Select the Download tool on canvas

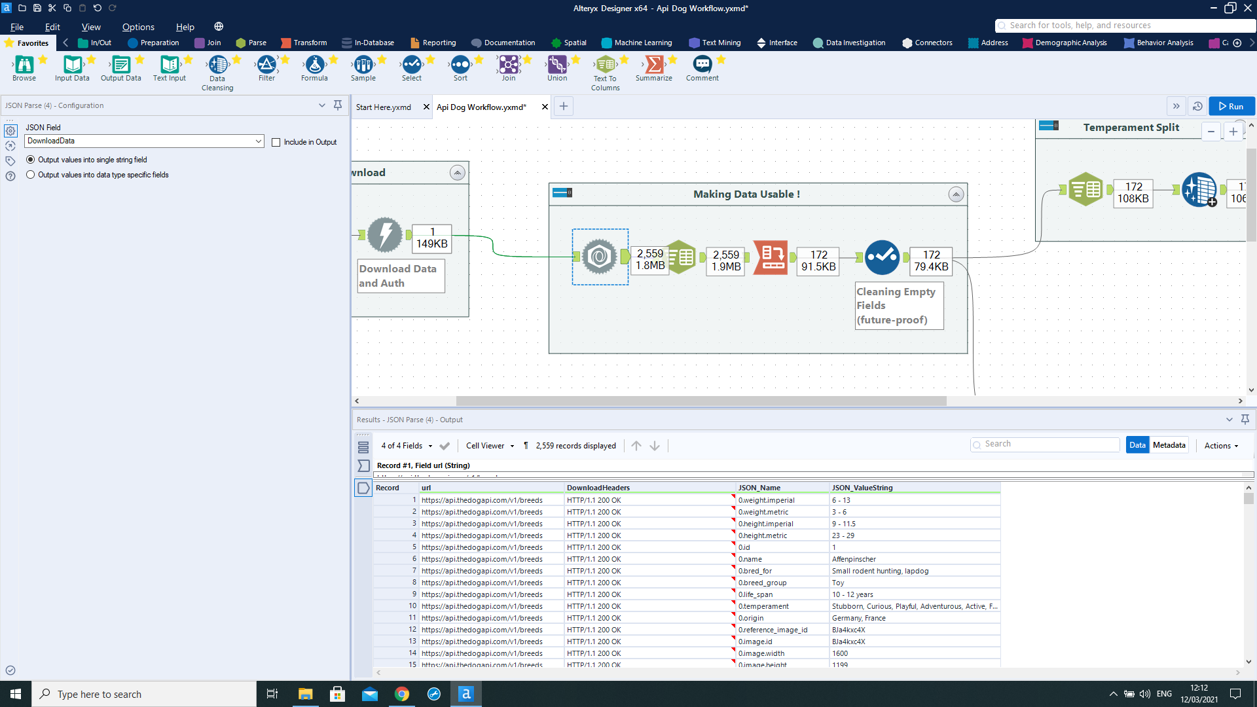coord(385,234)
